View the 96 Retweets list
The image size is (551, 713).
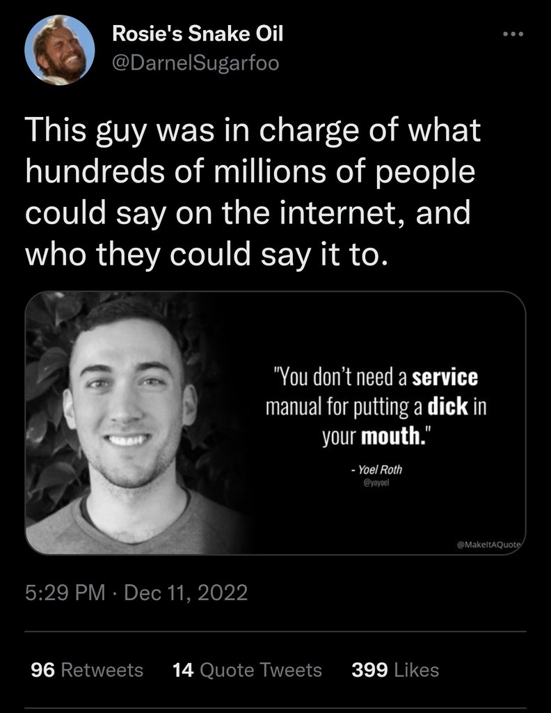(x=87, y=670)
